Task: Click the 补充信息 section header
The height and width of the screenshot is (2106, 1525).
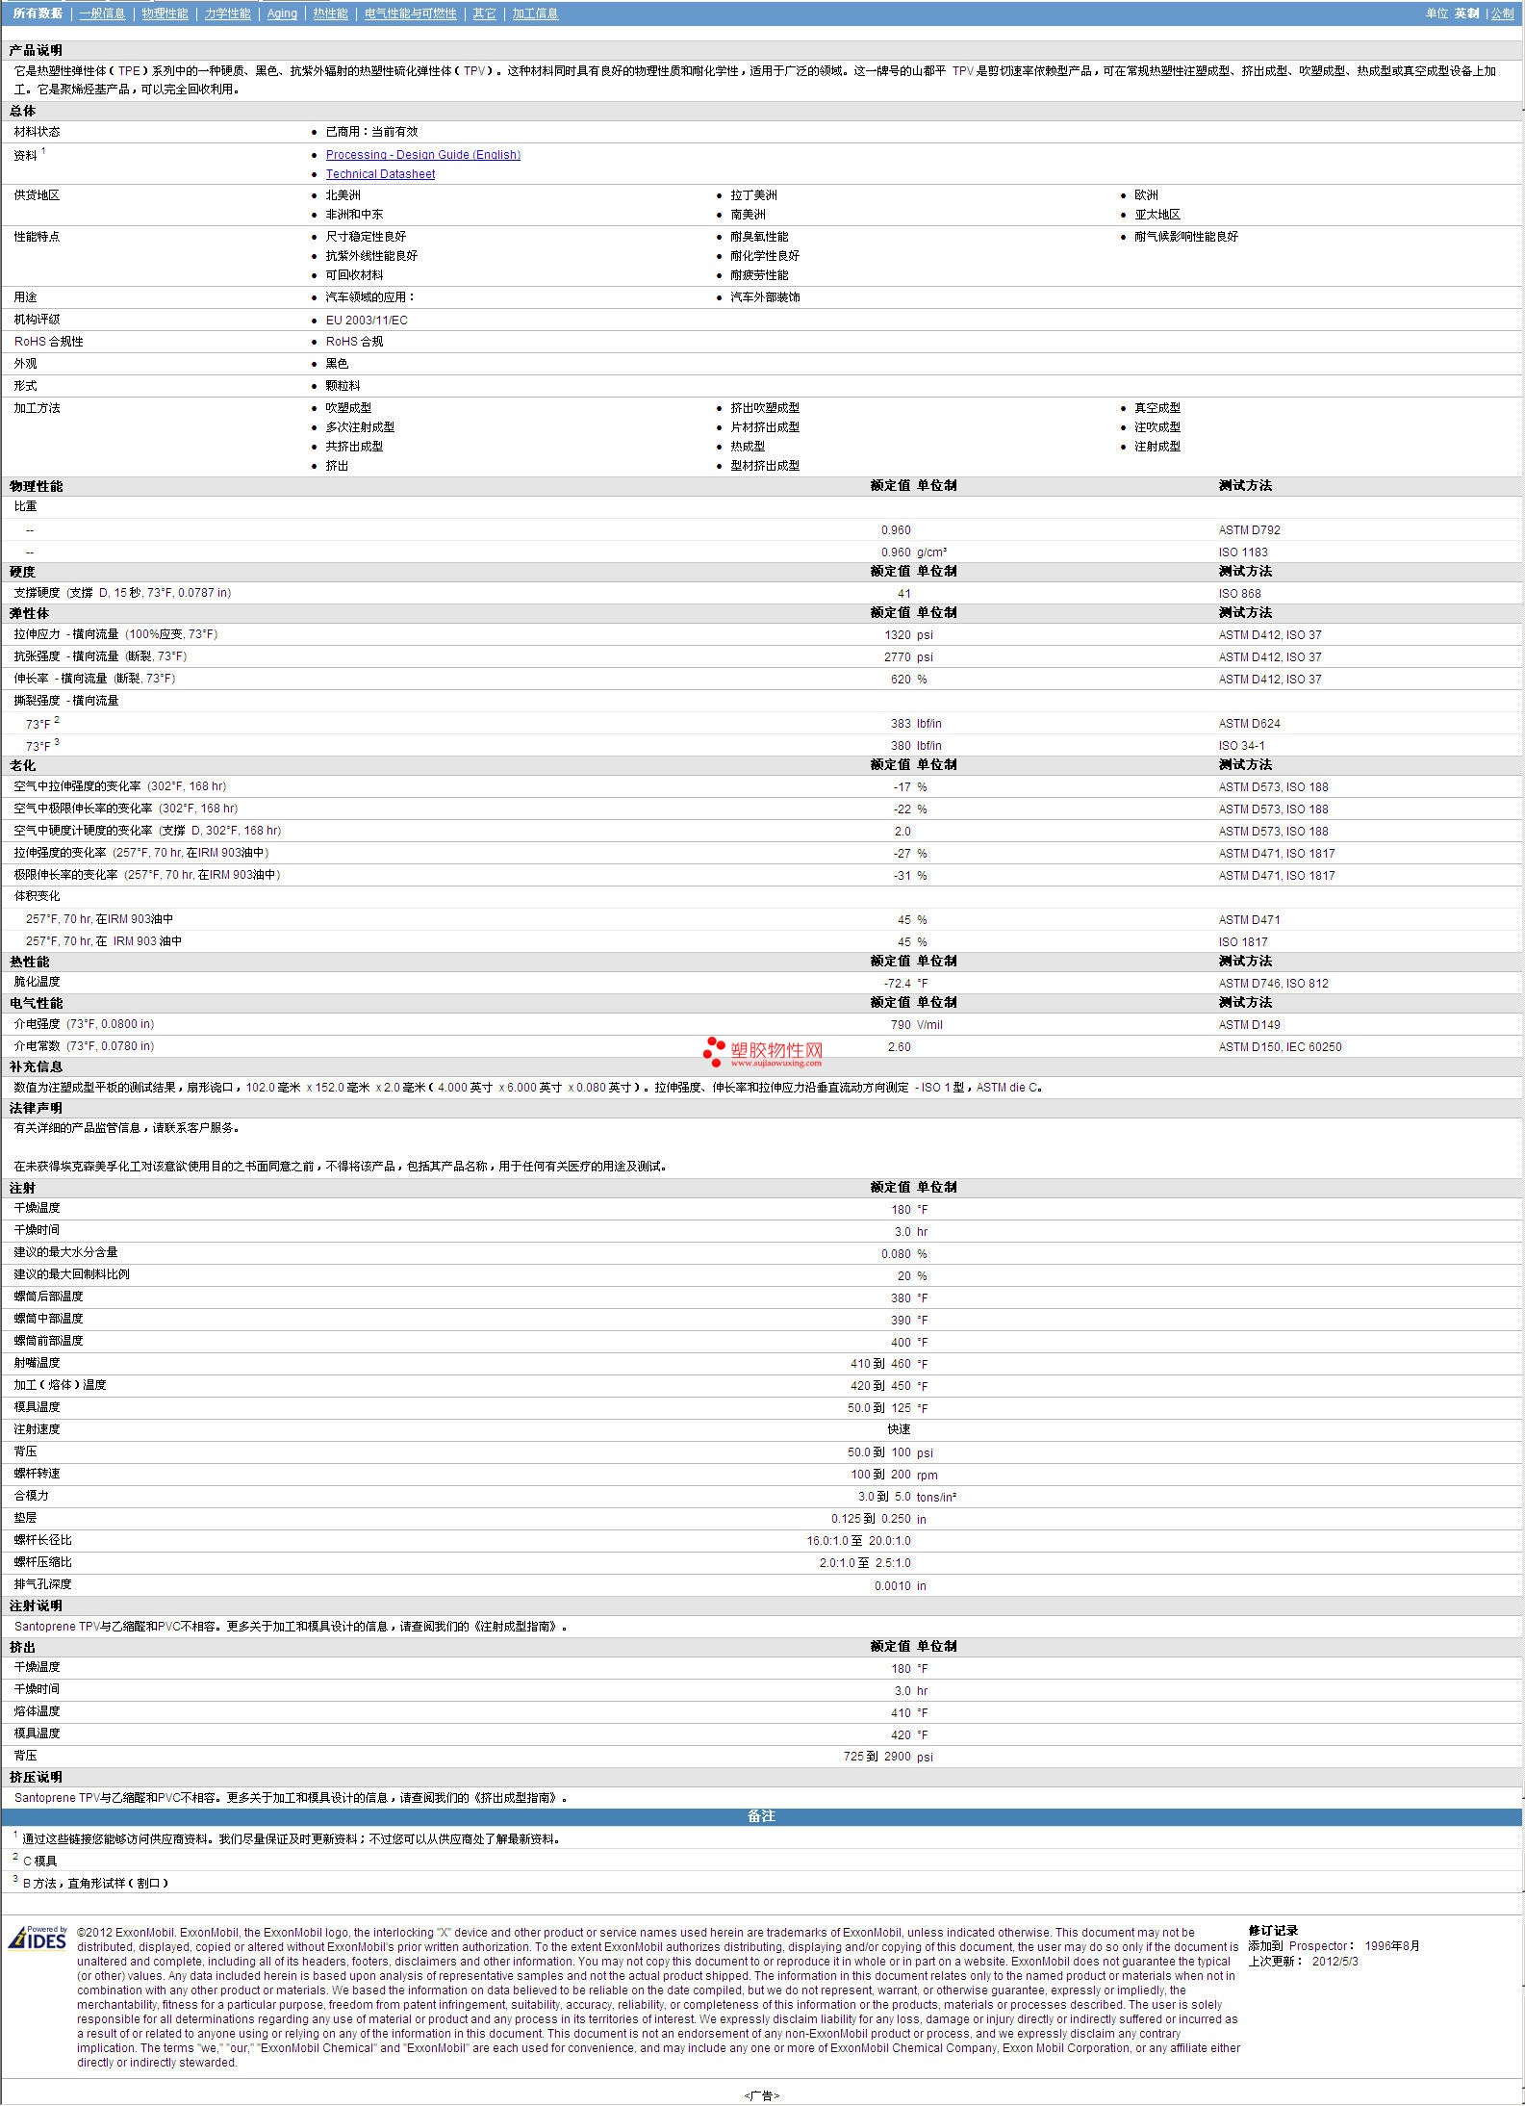Action: click(36, 1066)
